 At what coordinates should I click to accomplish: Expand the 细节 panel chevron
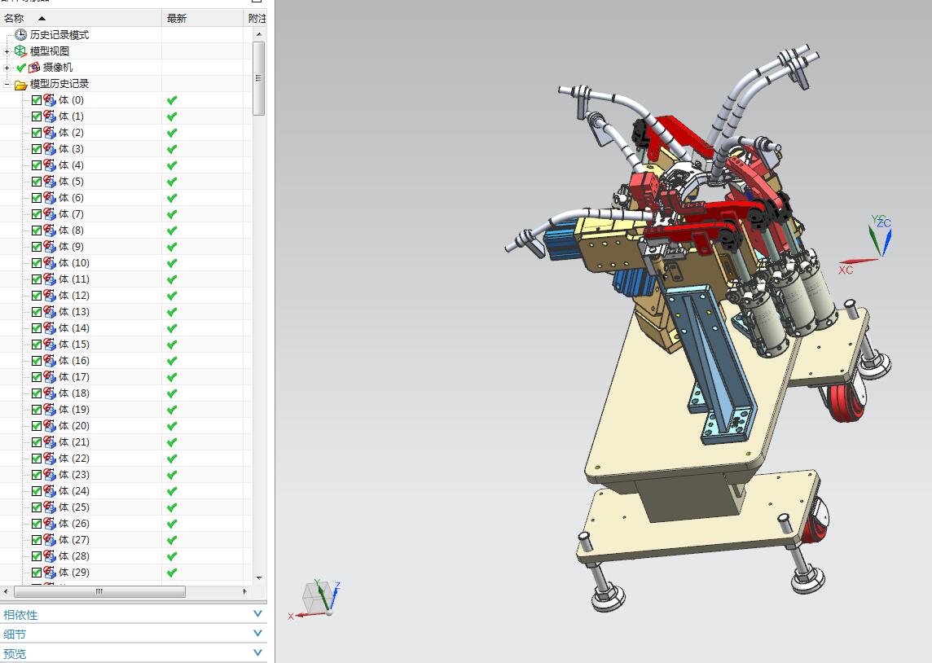point(257,634)
